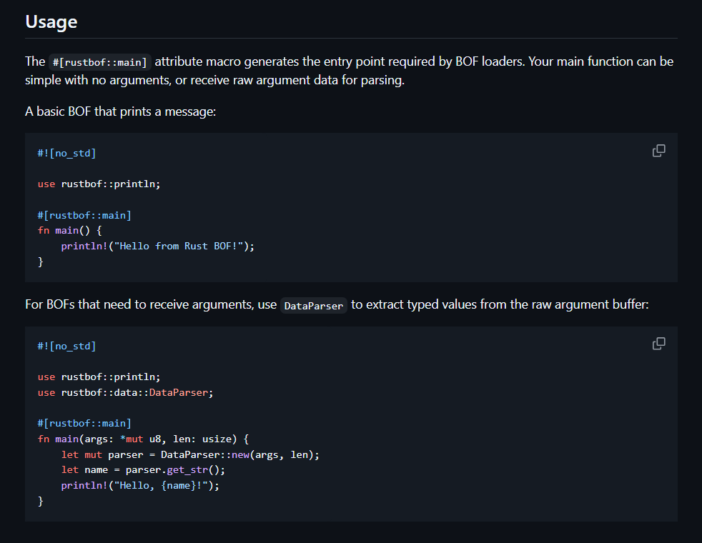The image size is (702, 543).
Task: Click the Usage heading
Action: point(51,22)
